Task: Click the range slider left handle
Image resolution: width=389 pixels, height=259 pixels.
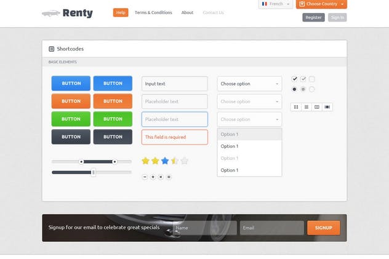Action: click(x=81, y=162)
